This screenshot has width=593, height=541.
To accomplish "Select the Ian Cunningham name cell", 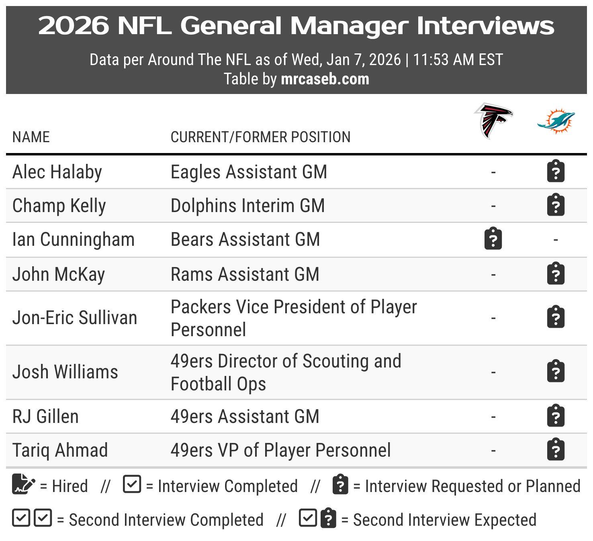I will tap(74, 239).
